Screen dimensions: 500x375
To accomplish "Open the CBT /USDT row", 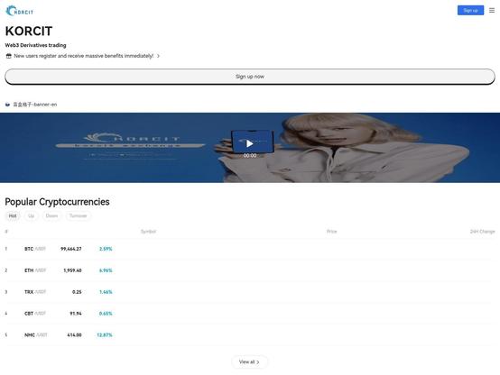I will [250, 314].
